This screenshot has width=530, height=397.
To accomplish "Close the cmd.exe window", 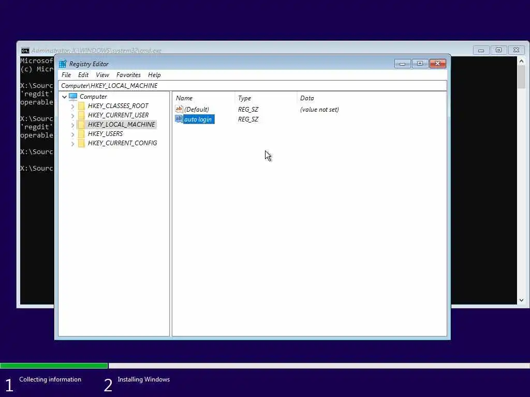I will click(516, 50).
